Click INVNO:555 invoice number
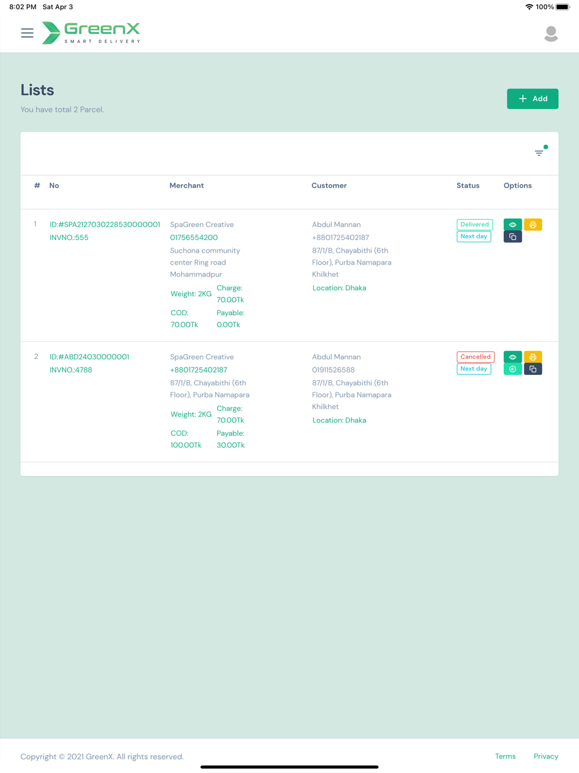This screenshot has width=579, height=773. click(69, 238)
